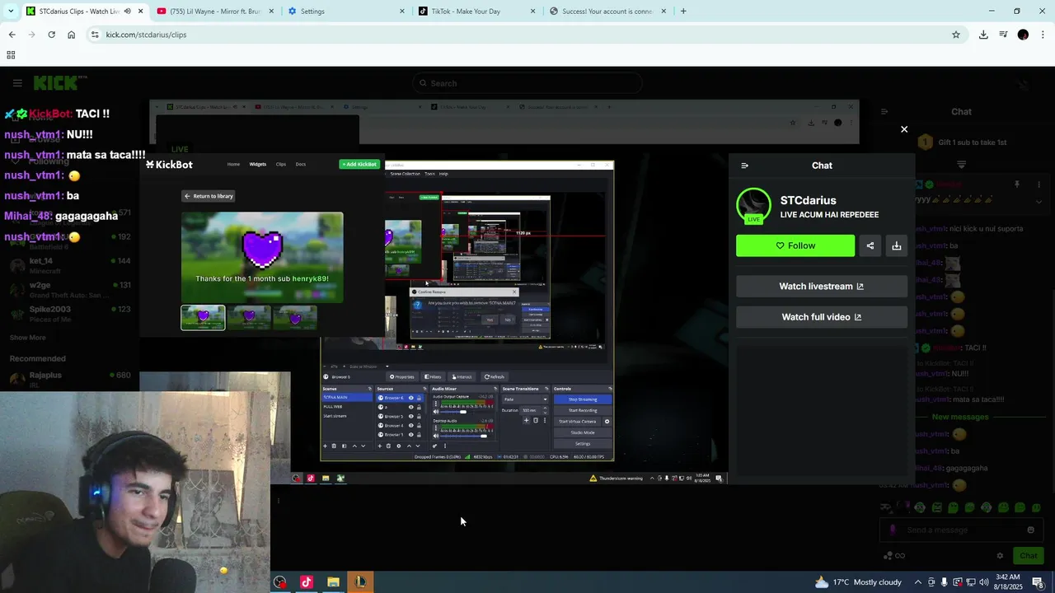Switch to the TikTok Make Your Day tab
The height and width of the screenshot is (593, 1055).
click(476, 12)
